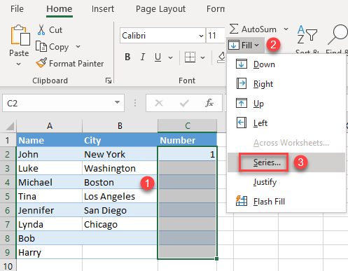Toggle Bold formatting
348x271 pixels.
click(127, 57)
